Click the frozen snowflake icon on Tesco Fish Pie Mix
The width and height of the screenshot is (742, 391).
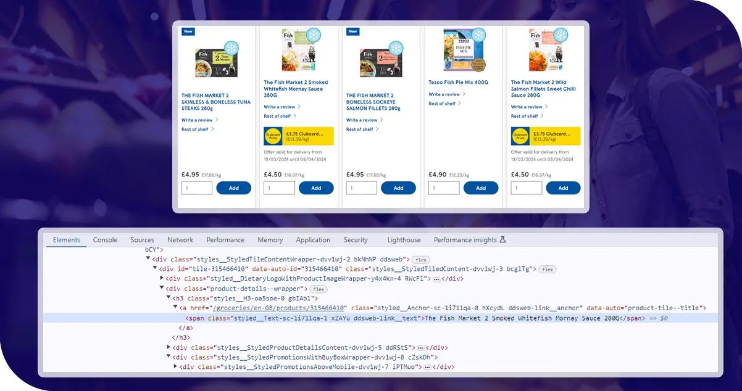point(478,35)
